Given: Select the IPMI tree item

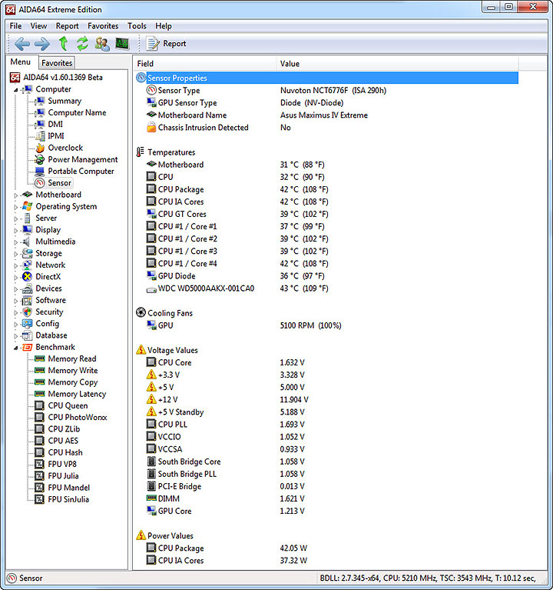Looking at the screenshot, I should coord(56,136).
